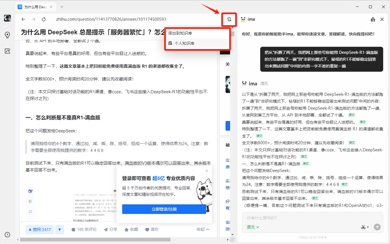
Task: Close the ima assistant panel
Action: (x=382, y=19)
